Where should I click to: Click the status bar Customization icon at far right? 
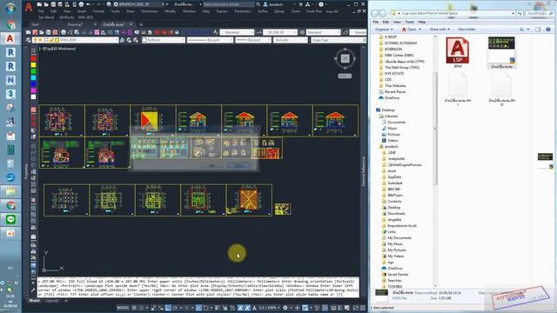click(363, 308)
